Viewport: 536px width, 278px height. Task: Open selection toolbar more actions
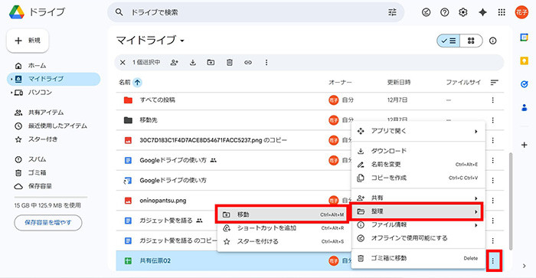pos(266,63)
